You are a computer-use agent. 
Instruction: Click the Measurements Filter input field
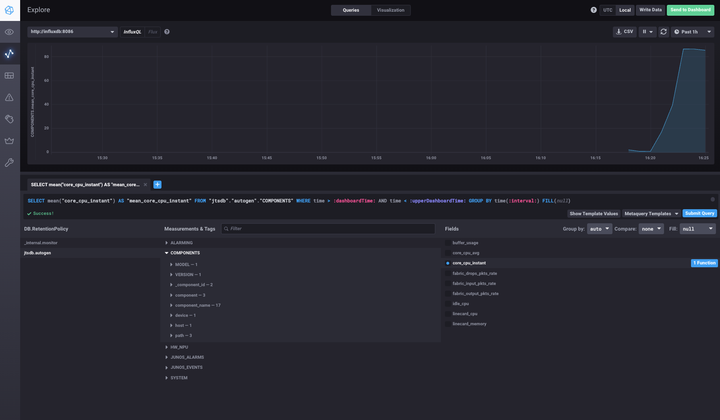pos(328,229)
